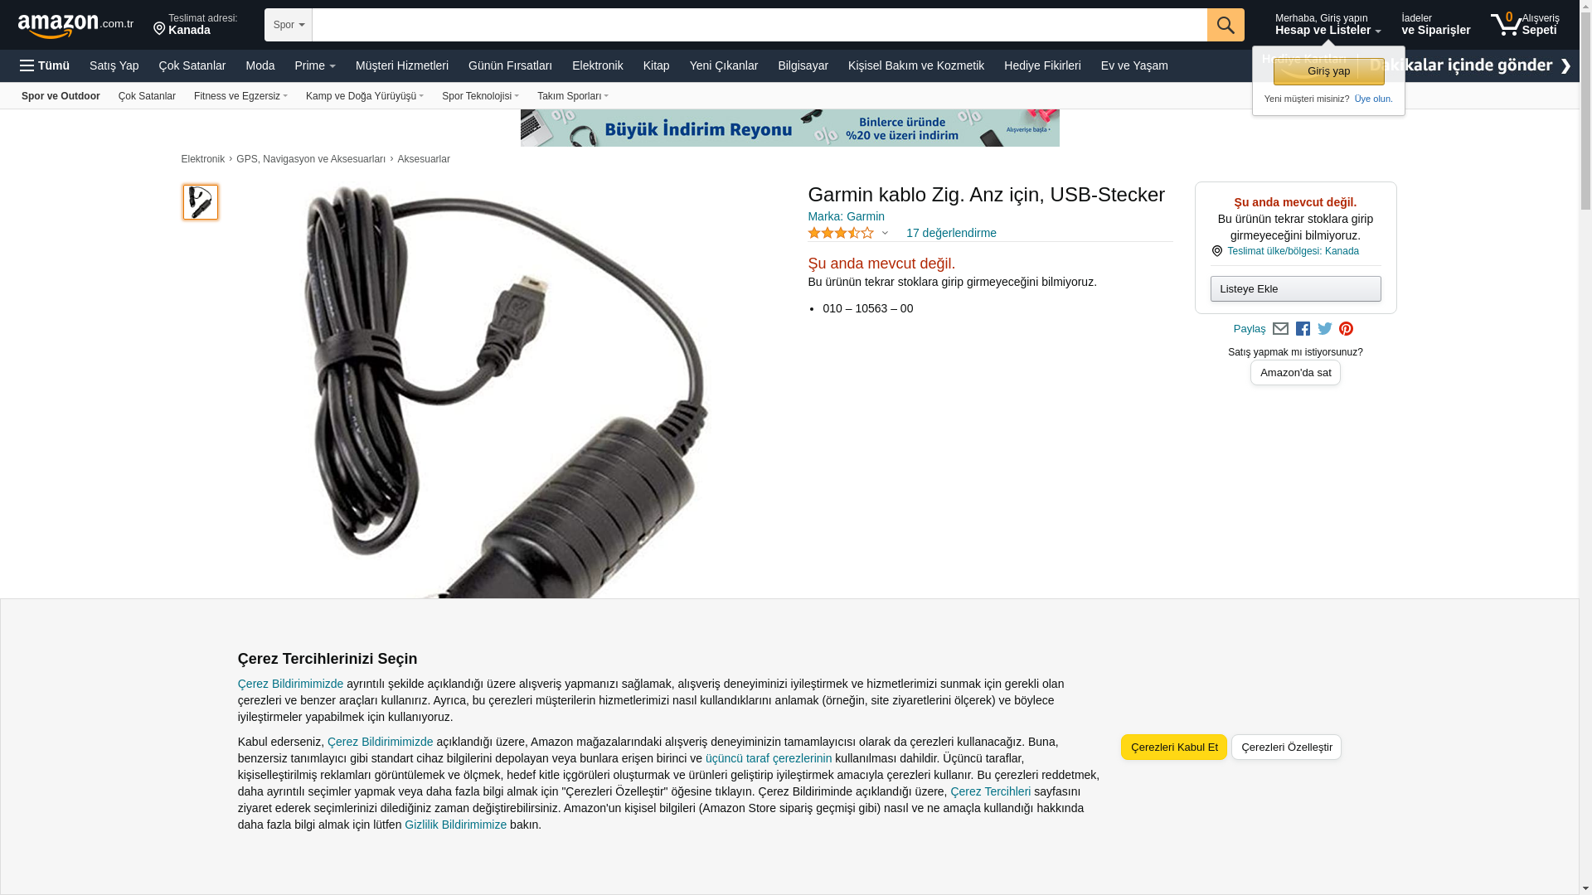Open Hesap ve Listeler menu
This screenshot has height=895, width=1592.
pyautogui.click(x=1327, y=24)
